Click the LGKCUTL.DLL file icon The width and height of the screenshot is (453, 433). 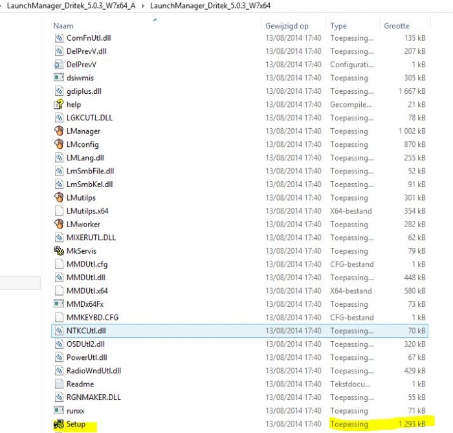[x=59, y=118]
